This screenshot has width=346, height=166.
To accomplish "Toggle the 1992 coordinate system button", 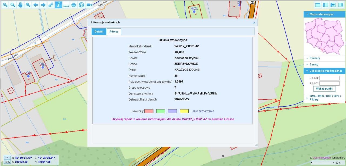I will pyautogui.click(x=7, y=162).
